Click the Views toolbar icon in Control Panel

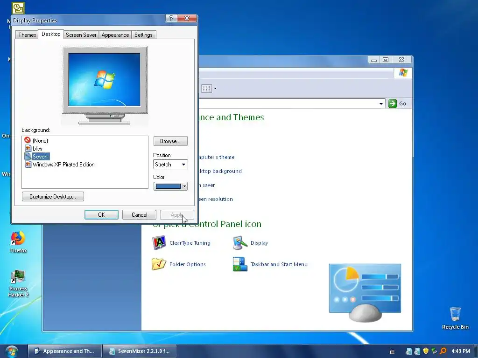[x=206, y=89]
